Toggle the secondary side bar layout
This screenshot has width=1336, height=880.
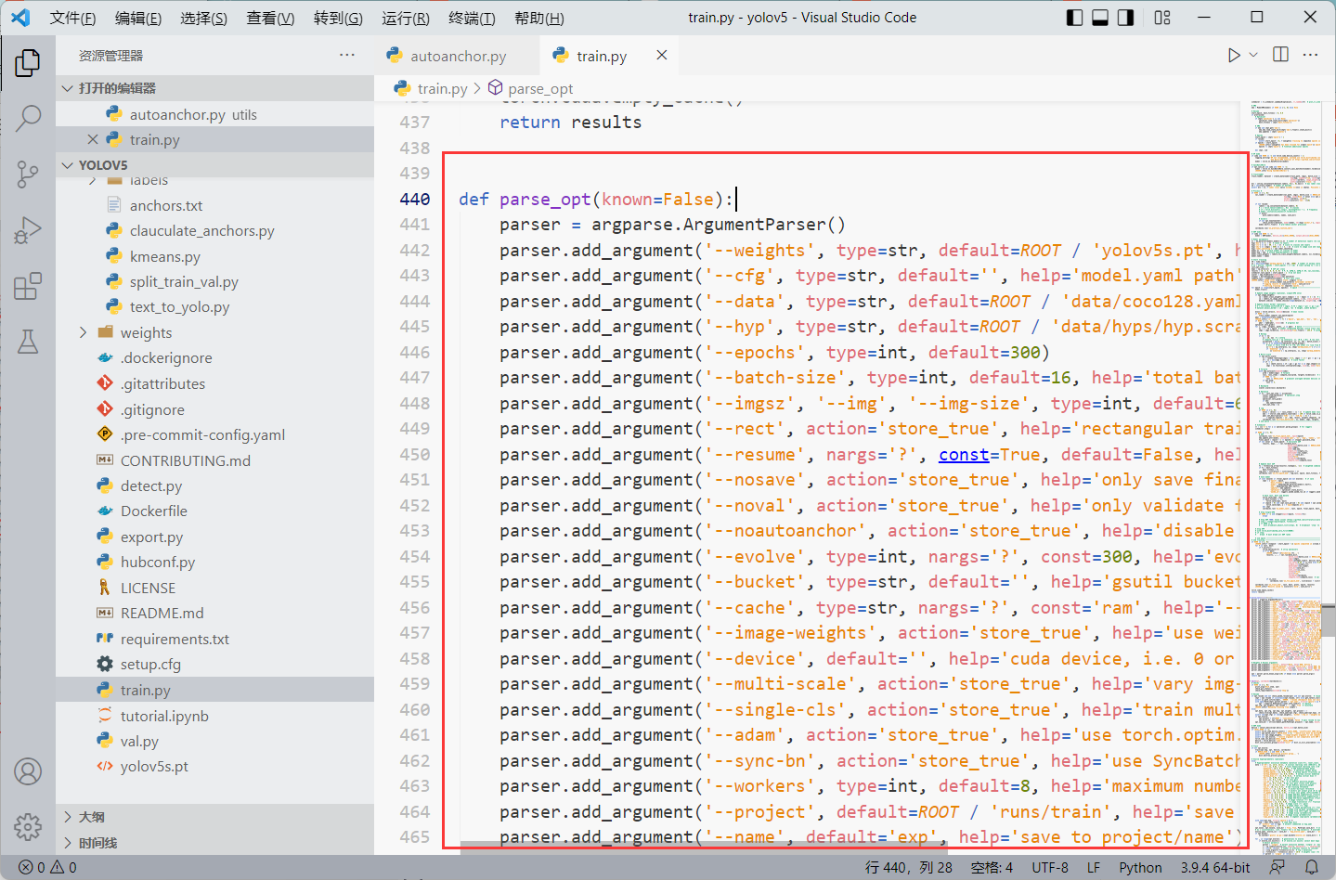point(1126,18)
